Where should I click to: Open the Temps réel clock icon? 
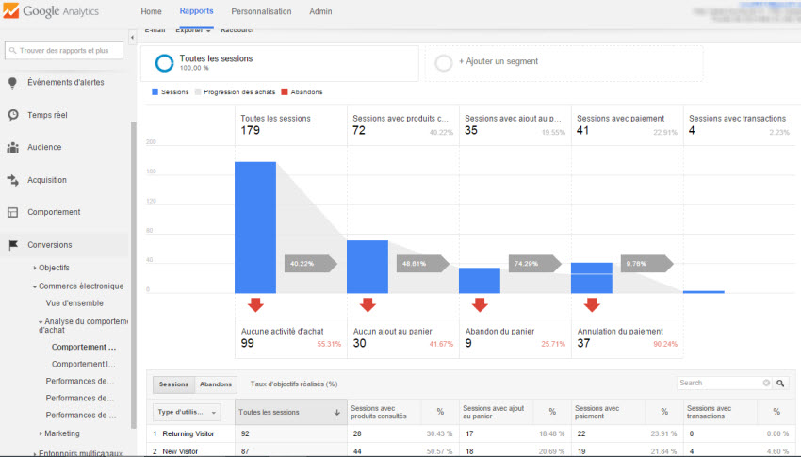(13, 115)
